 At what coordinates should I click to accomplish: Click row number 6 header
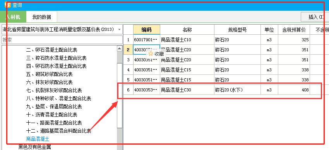click(x=128, y=90)
